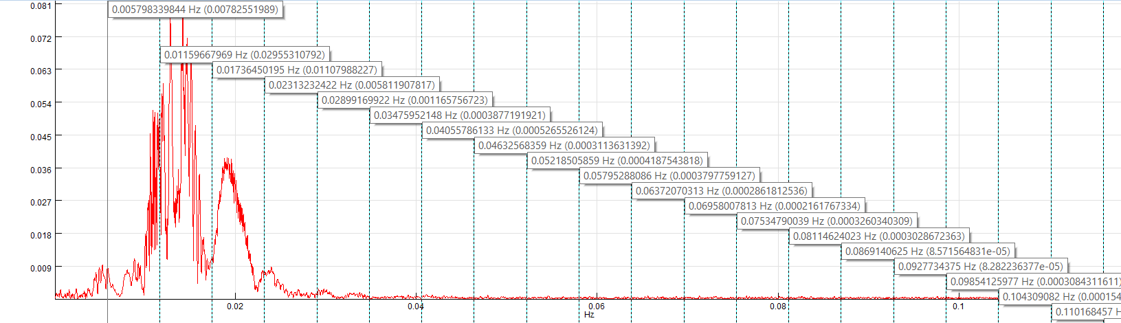Select the 0.08114624023 Hz cursor label
Viewport: 1121px width, 323px height.
tap(878, 236)
